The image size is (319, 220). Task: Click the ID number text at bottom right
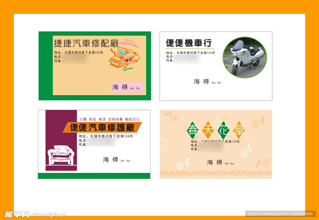click(x=280, y=214)
